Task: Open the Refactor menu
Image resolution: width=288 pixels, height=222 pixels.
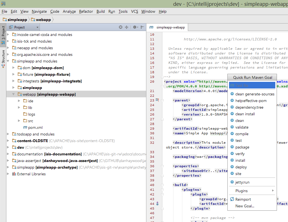Action: [86, 11]
